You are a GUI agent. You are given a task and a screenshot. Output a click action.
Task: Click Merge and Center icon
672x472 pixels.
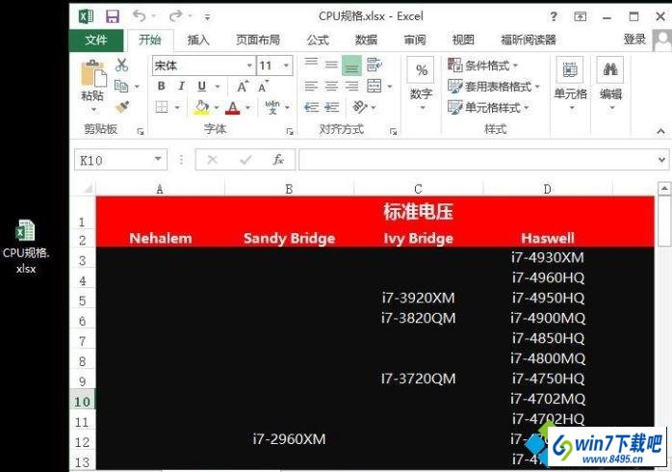(x=375, y=86)
